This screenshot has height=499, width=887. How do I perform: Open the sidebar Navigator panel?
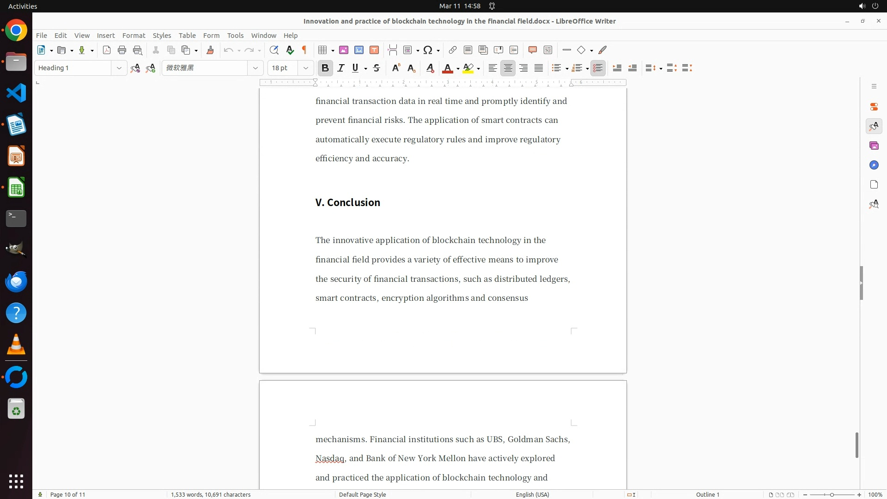pyautogui.click(x=874, y=165)
